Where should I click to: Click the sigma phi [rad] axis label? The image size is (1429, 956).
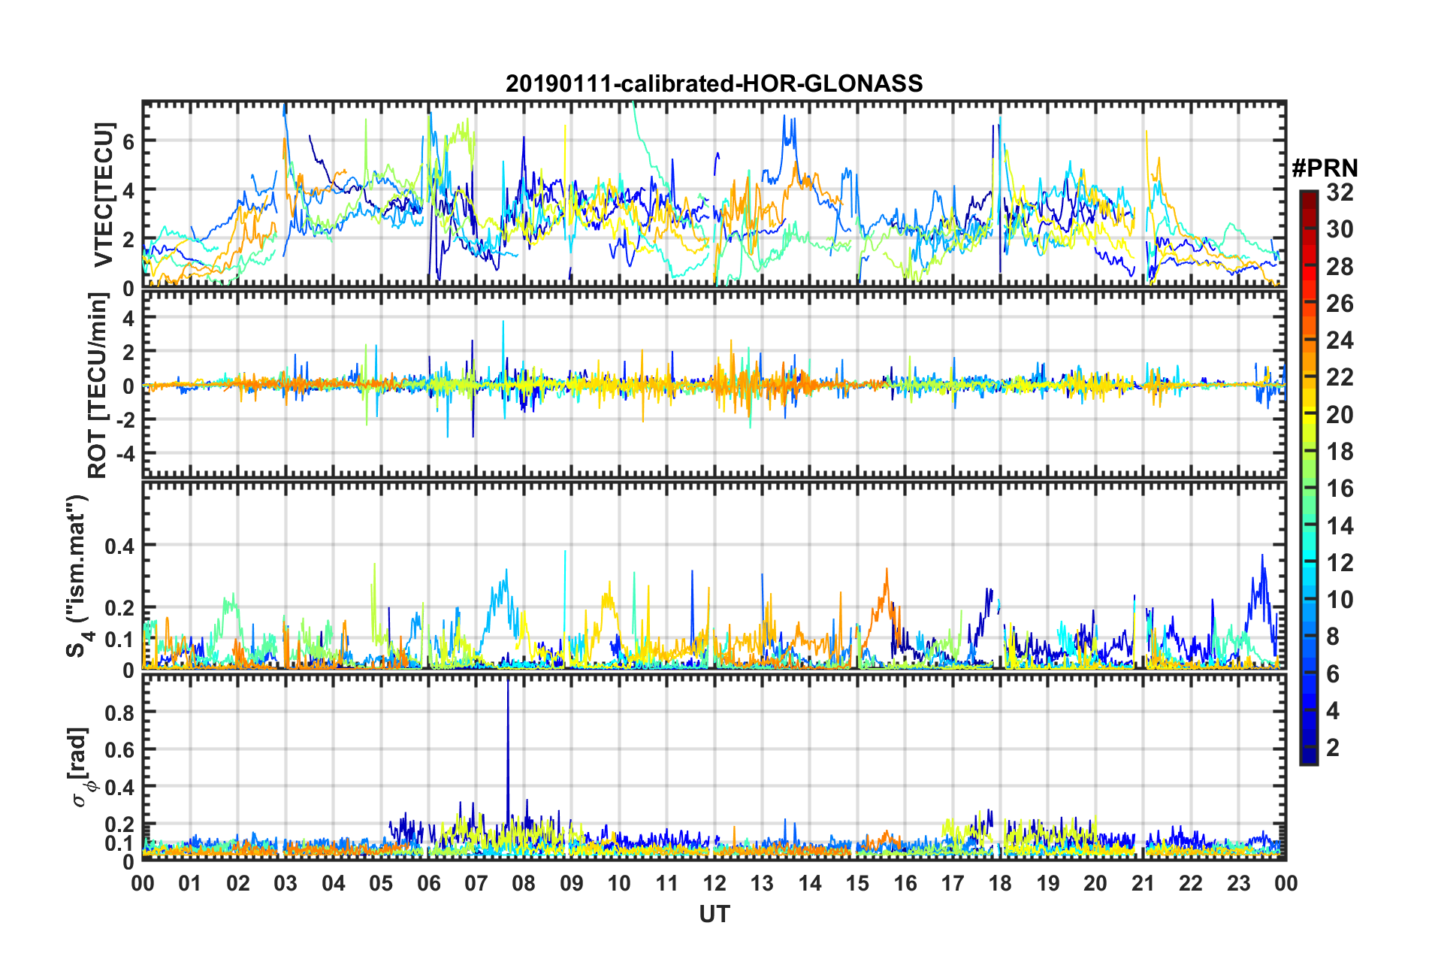[x=81, y=767]
